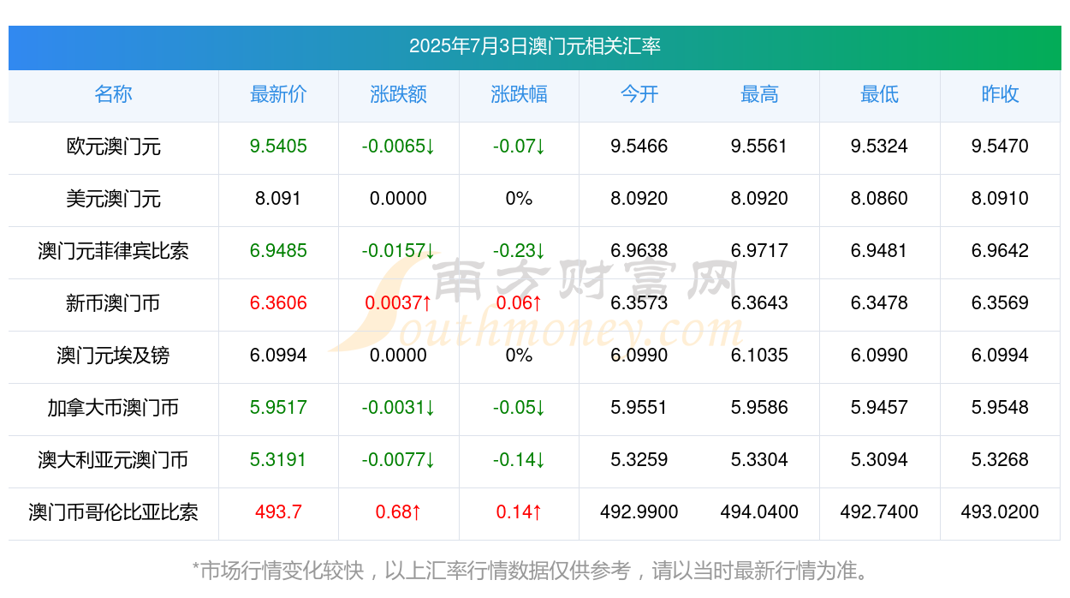Click latest price 6.3606 for 新币澳门币
1070x598 pixels.
click(278, 303)
